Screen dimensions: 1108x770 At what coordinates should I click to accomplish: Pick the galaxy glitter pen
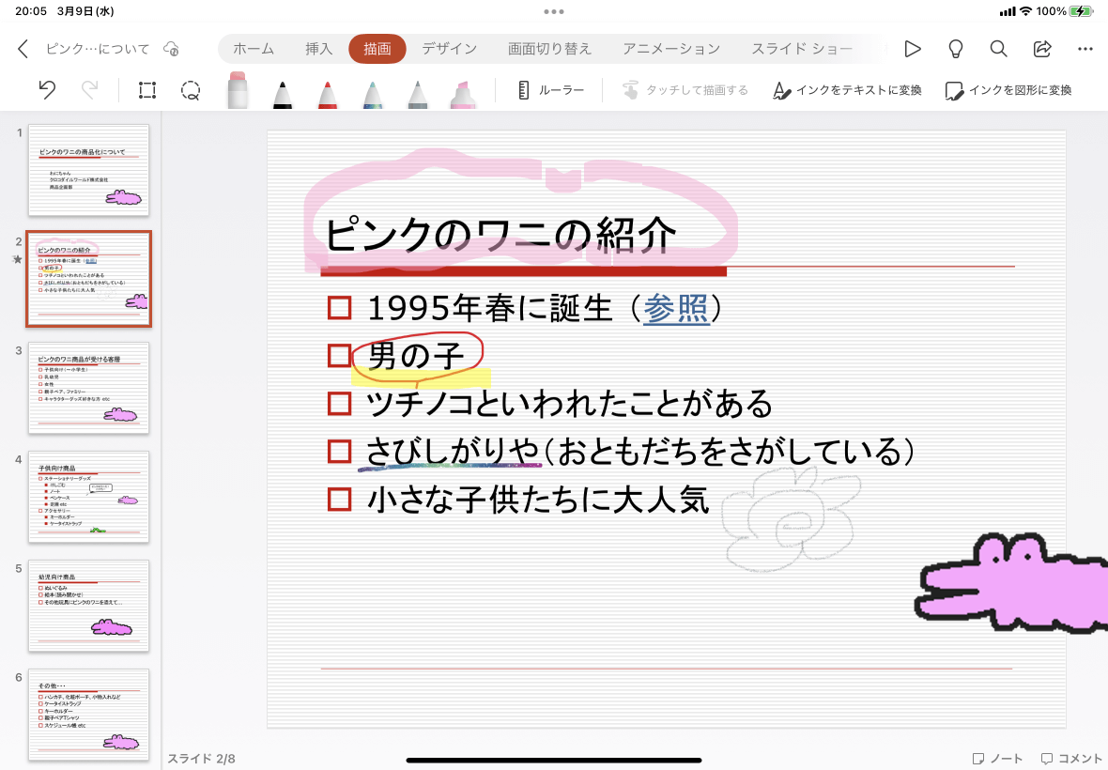pos(373,94)
